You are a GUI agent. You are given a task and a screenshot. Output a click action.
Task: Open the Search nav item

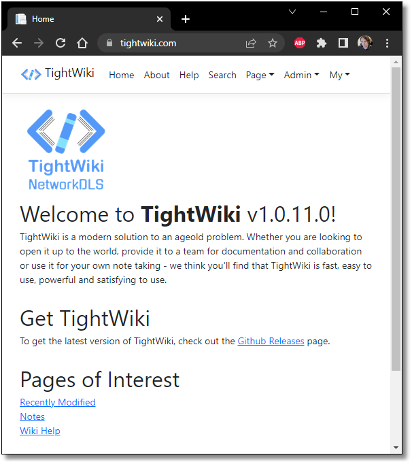222,75
